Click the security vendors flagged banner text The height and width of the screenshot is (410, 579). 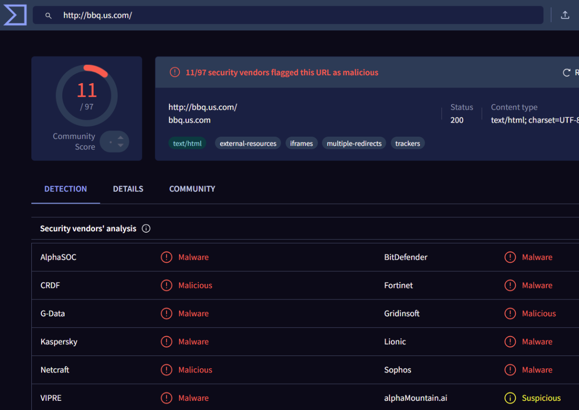coord(282,72)
